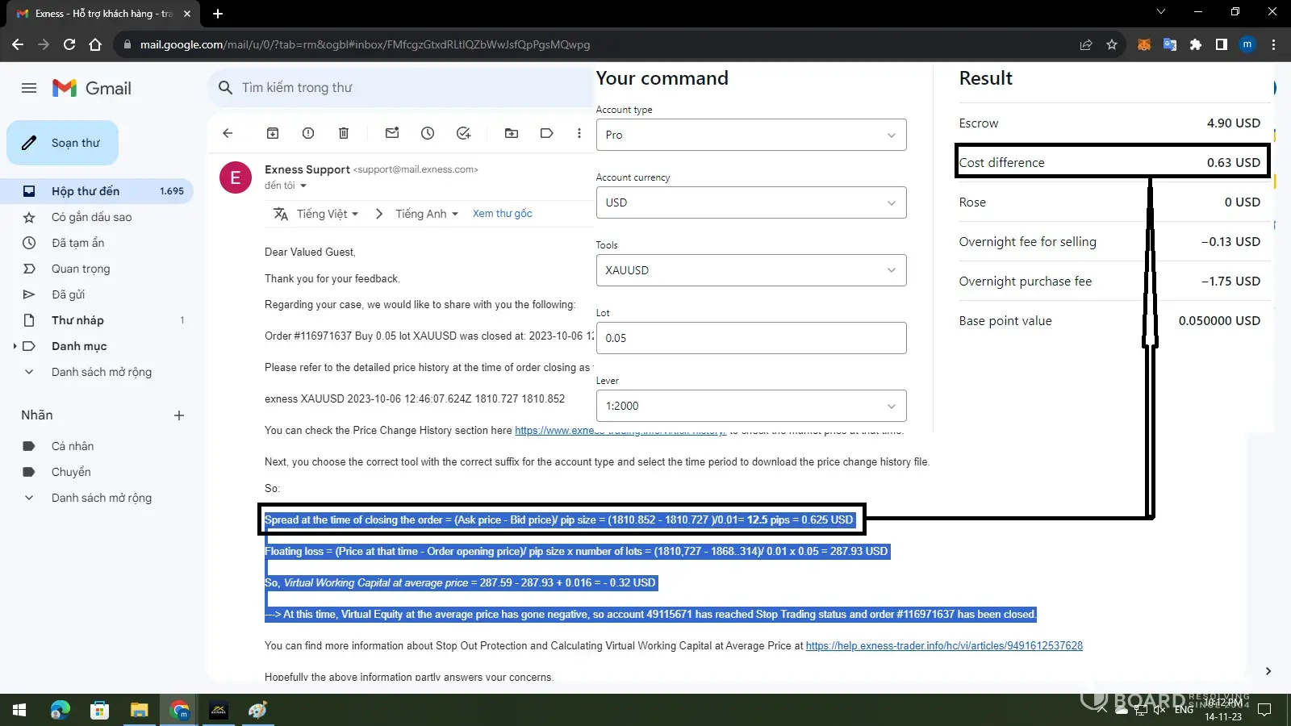The width and height of the screenshot is (1291, 726).
Task: Go back to inbox arrow
Action: 228,133
